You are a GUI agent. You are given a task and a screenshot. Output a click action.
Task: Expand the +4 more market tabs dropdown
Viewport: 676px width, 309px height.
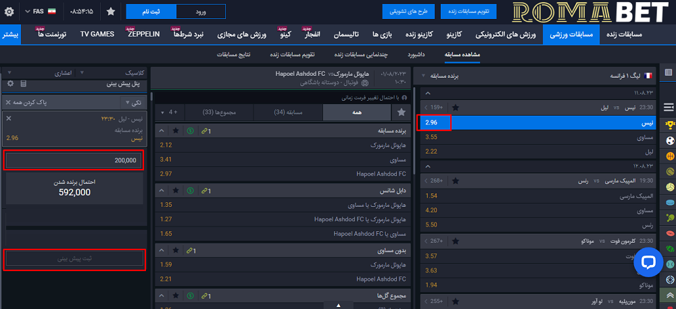coord(170,112)
